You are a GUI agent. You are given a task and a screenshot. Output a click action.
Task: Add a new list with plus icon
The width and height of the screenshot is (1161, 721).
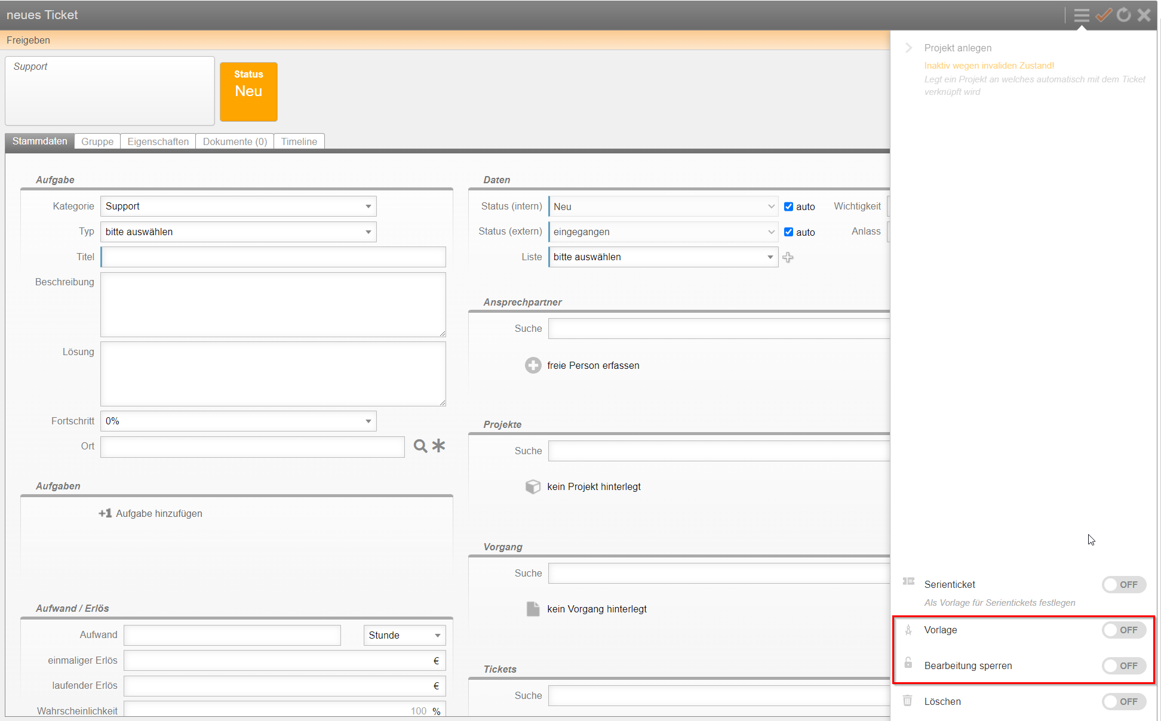pos(788,257)
